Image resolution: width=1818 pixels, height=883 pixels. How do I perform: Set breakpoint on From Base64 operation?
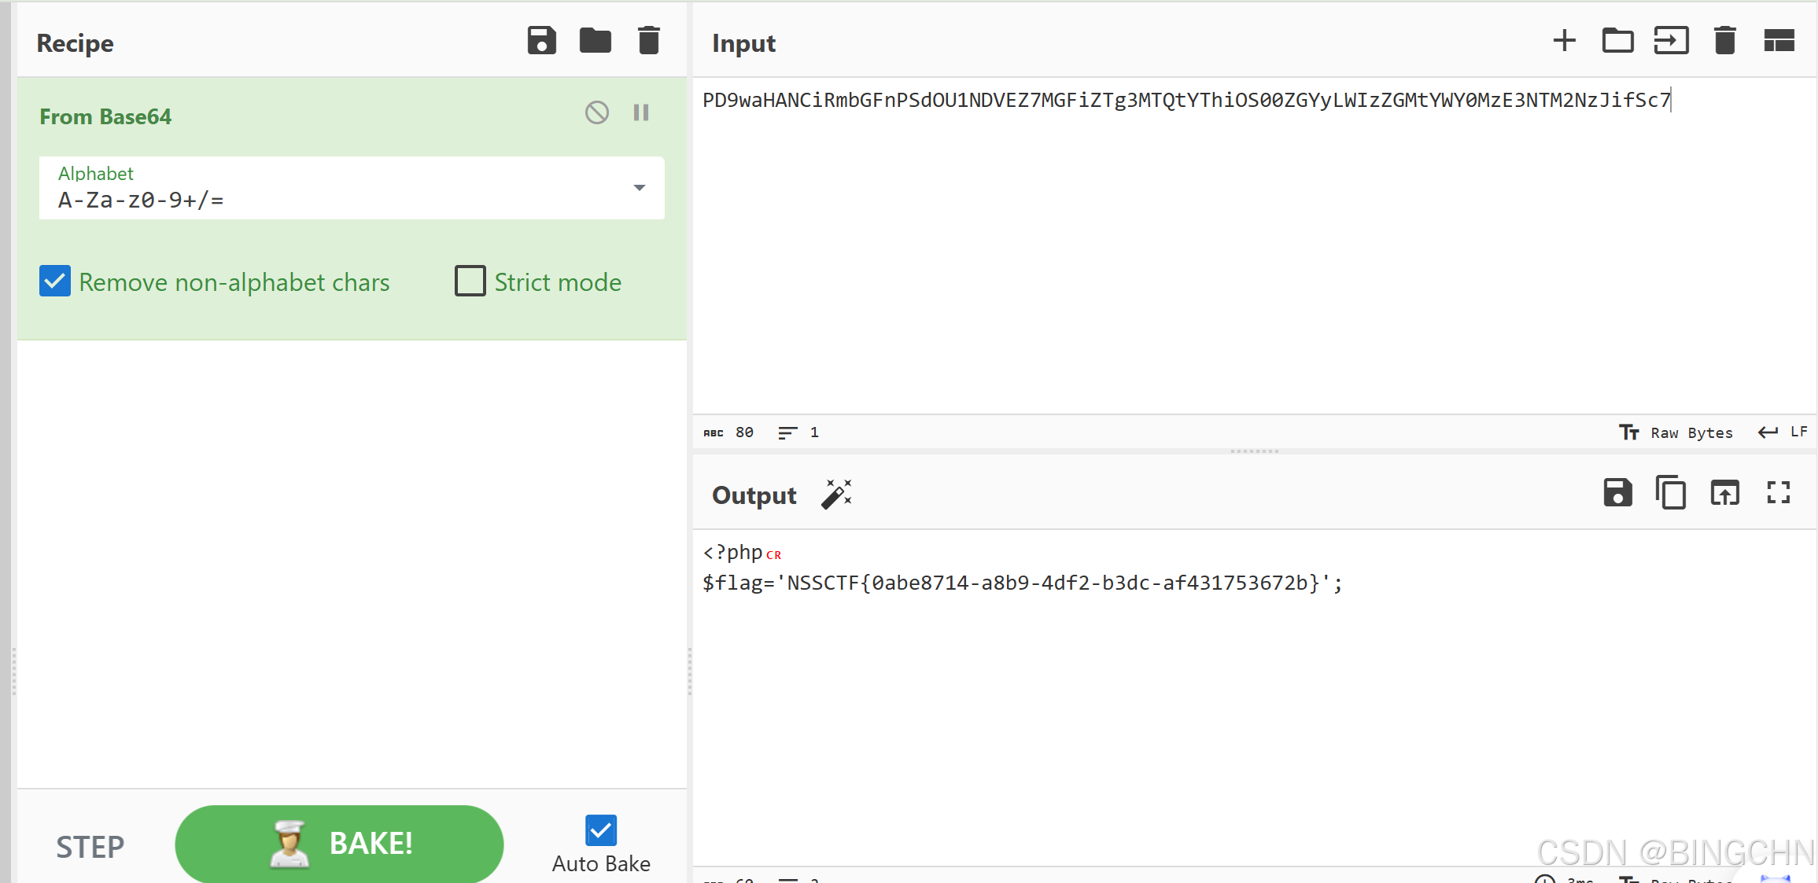click(x=641, y=113)
